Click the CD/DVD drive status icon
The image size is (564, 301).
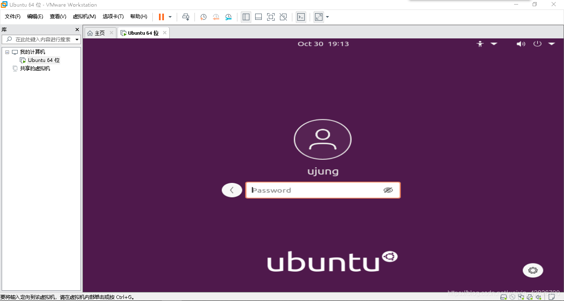tap(512, 297)
